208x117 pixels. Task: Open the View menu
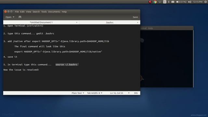point(29,12)
